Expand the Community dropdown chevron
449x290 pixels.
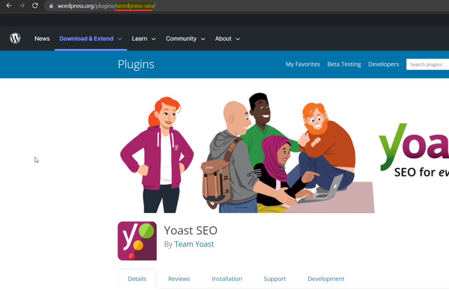tap(203, 39)
